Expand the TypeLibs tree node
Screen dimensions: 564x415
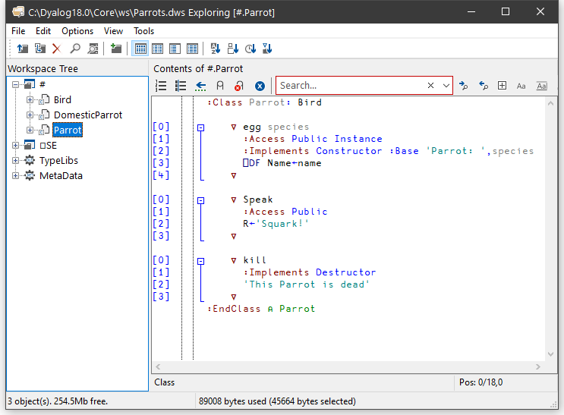[17, 161]
